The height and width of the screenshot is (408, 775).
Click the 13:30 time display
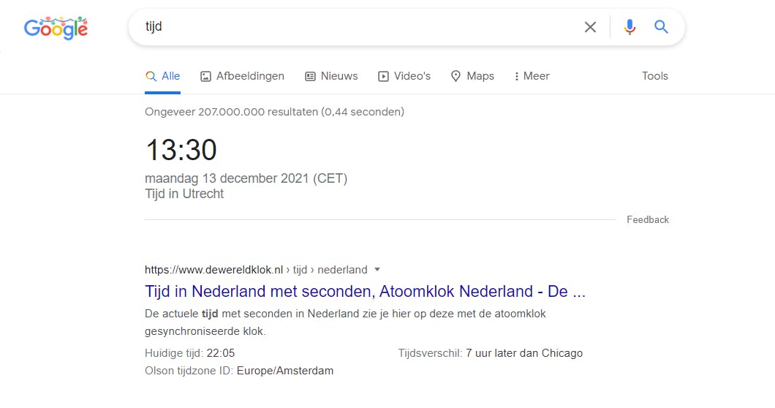(x=181, y=151)
